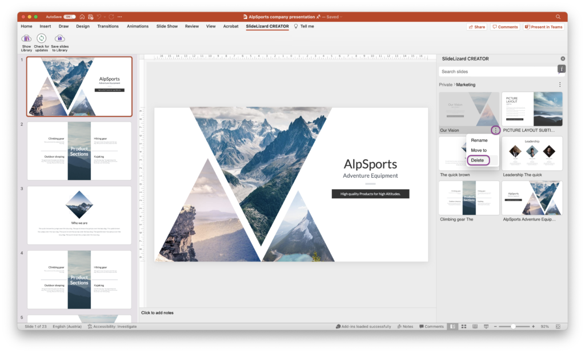Open the View tab
This screenshot has height=353, width=585.
[x=211, y=26]
